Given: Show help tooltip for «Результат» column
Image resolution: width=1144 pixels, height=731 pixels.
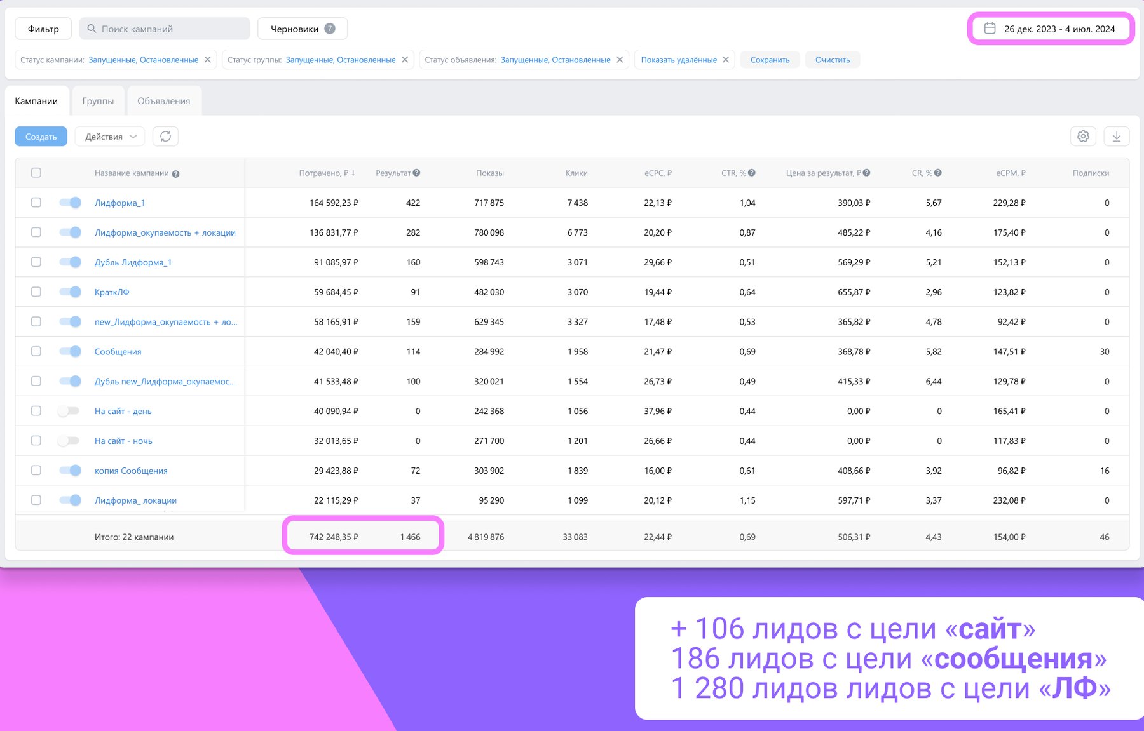Looking at the screenshot, I should point(416,173).
